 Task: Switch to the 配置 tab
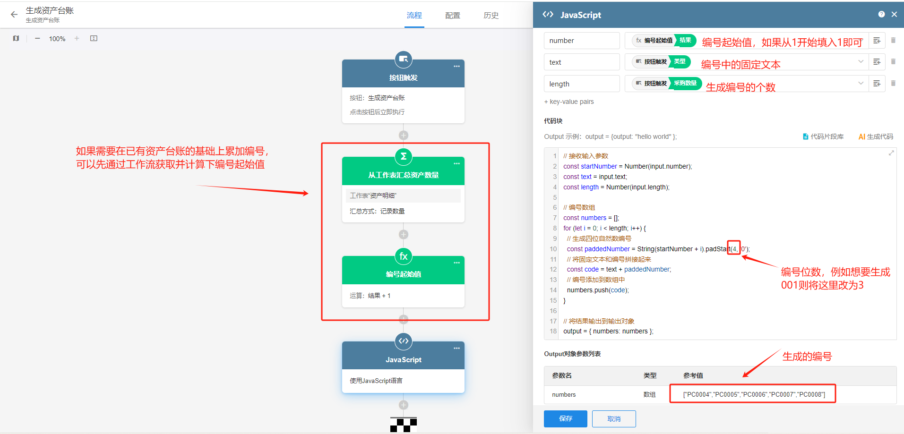pyautogui.click(x=453, y=16)
